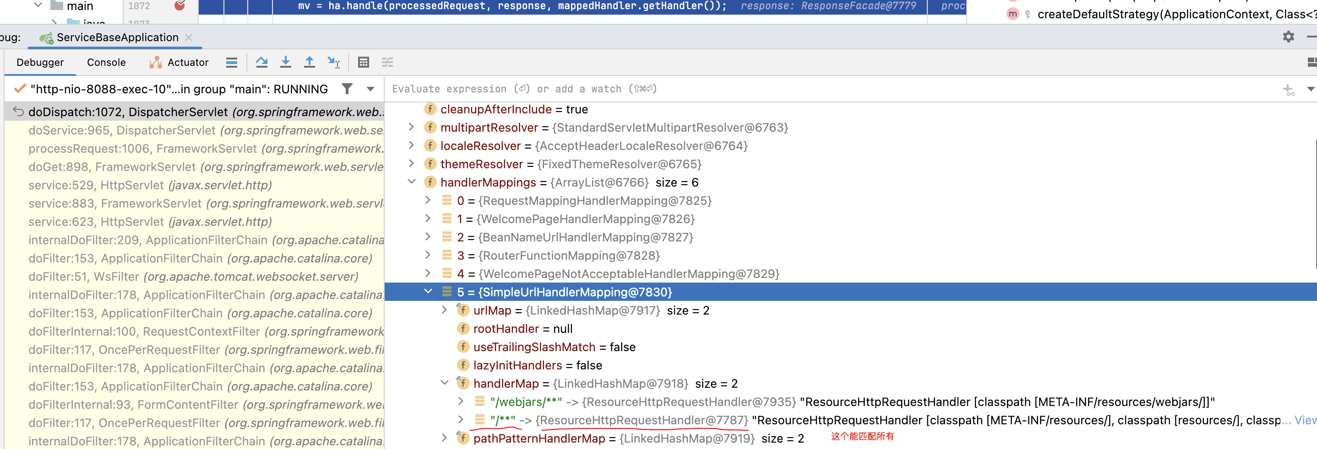Select the service:529 HttpServlet frame

click(194, 185)
